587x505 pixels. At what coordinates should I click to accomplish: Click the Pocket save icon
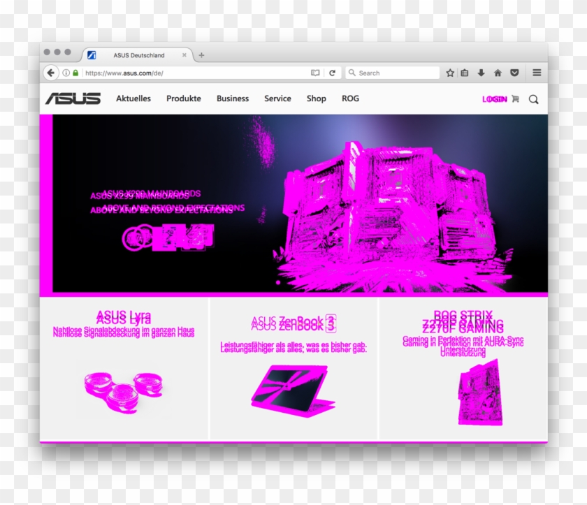click(515, 73)
